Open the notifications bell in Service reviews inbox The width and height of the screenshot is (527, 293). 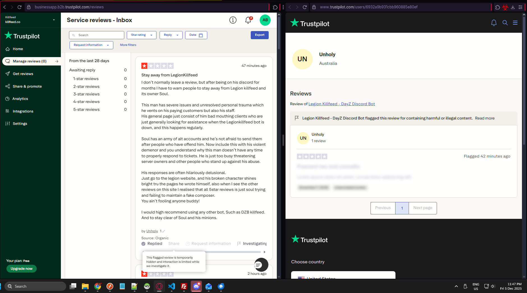click(x=248, y=20)
